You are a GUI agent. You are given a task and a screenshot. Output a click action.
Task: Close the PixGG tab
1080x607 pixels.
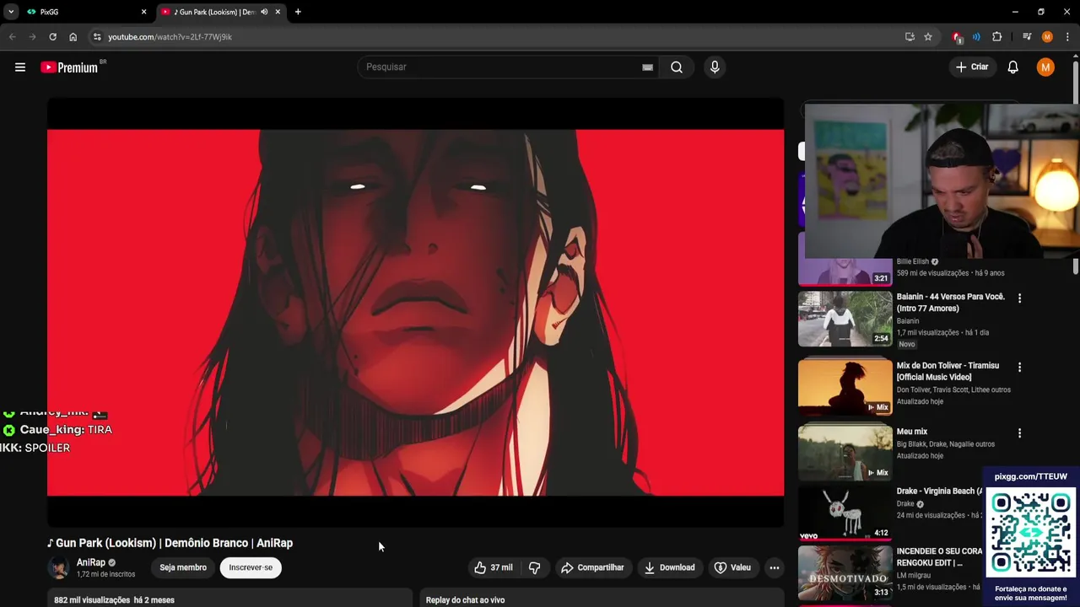pyautogui.click(x=143, y=12)
